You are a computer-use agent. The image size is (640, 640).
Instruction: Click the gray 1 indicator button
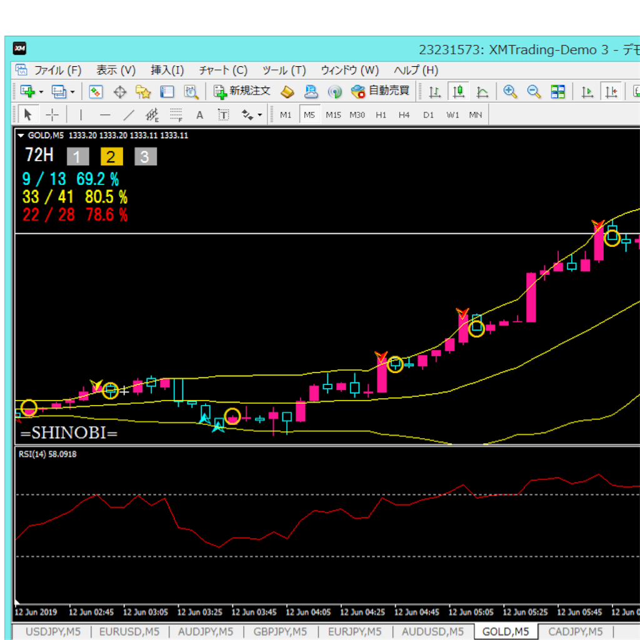tap(78, 157)
